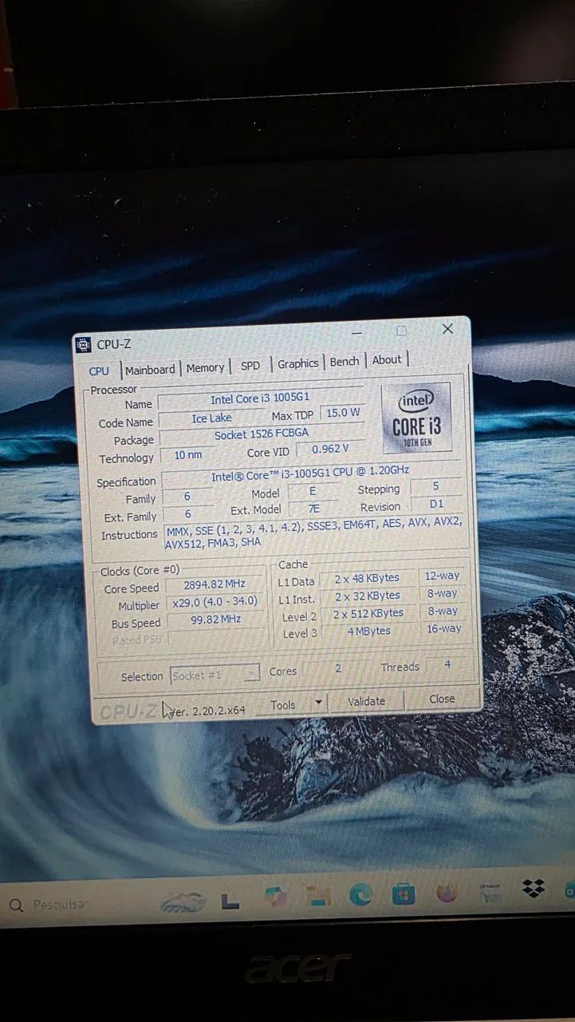Image resolution: width=575 pixels, height=1022 pixels.
Task: Click the Threads value '4'
Action: [x=447, y=664]
